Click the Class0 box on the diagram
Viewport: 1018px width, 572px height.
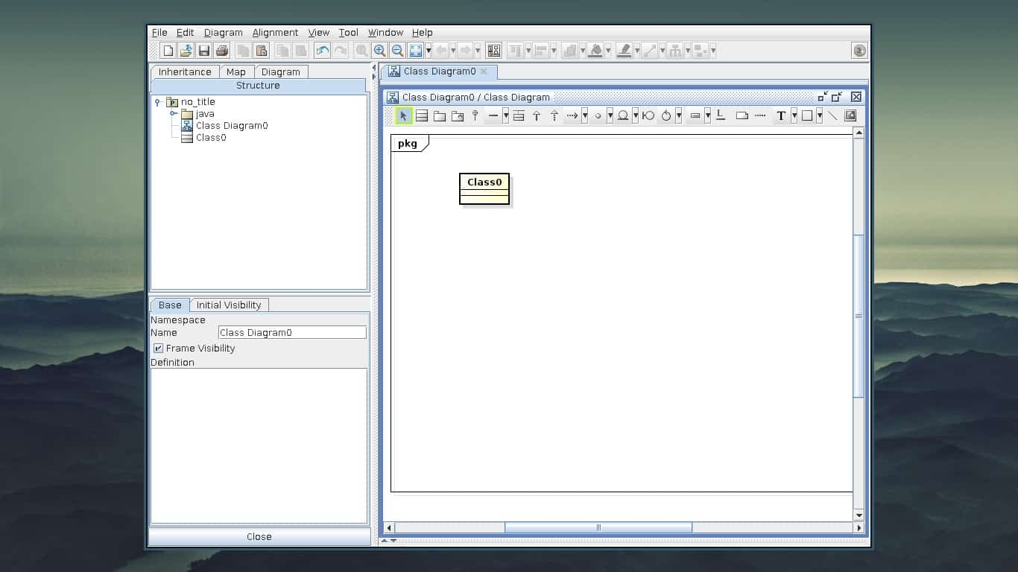coord(484,188)
